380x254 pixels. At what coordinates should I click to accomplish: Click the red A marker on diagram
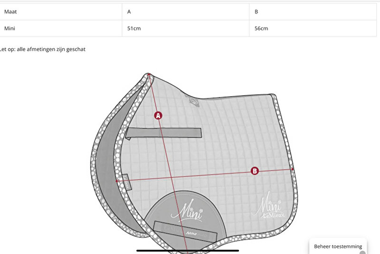[x=158, y=116]
